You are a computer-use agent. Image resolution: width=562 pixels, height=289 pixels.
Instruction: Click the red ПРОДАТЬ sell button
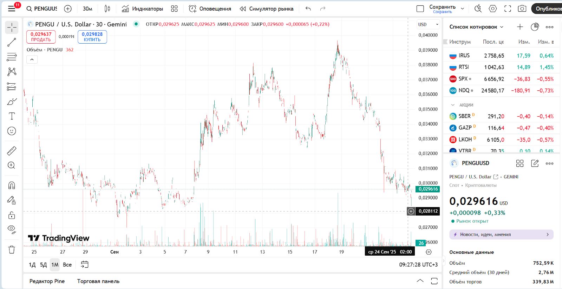tap(41, 37)
